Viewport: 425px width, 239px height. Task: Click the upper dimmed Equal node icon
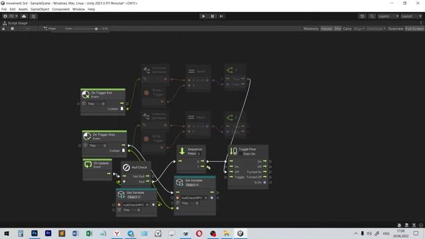pos(191,71)
